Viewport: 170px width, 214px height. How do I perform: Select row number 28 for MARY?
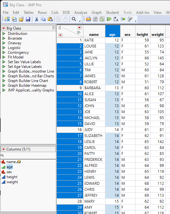[x=70, y=201]
